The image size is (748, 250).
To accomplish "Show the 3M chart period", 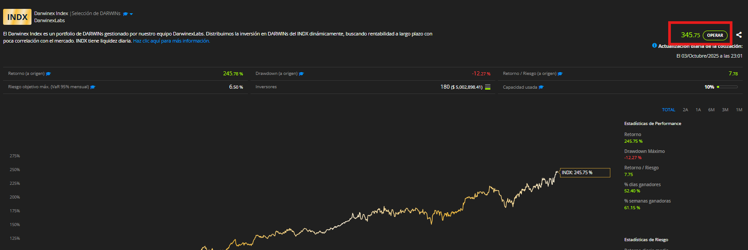I will 725,110.
